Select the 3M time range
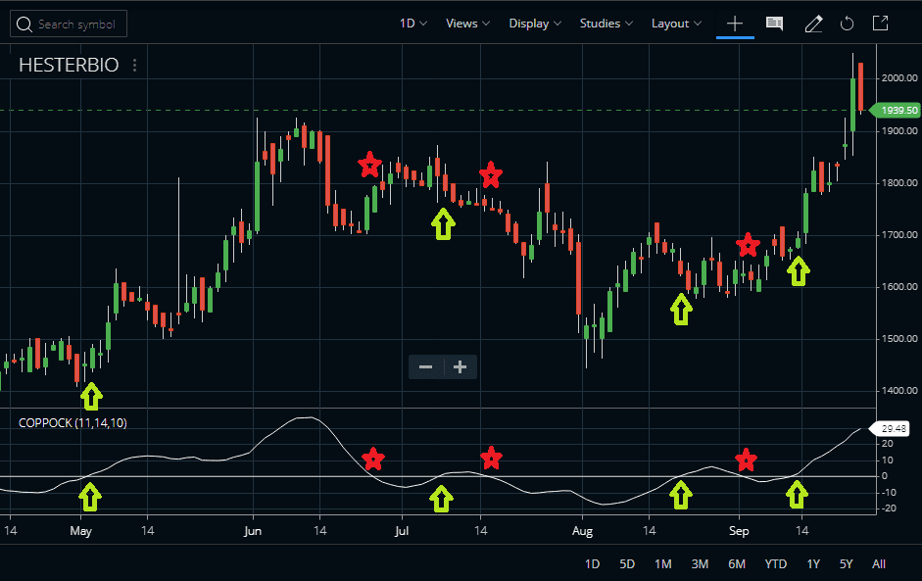Image resolution: width=922 pixels, height=581 pixels. click(700, 564)
